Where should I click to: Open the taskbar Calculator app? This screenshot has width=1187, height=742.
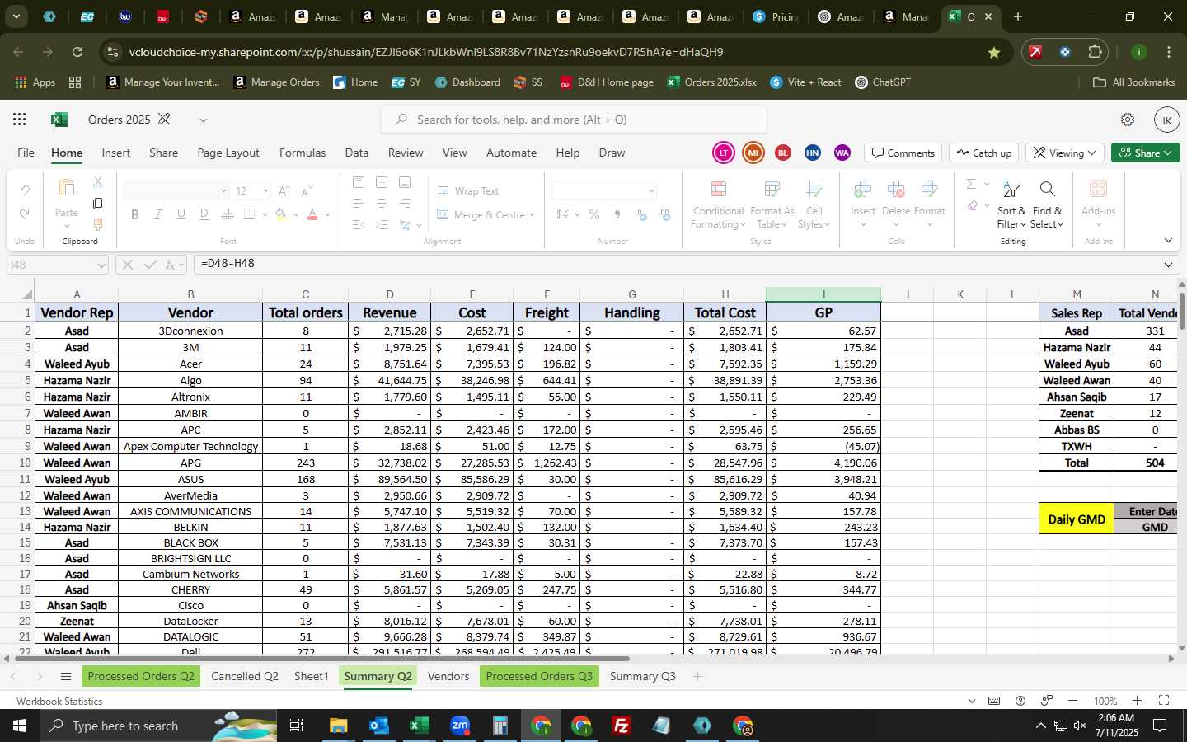[x=500, y=726]
